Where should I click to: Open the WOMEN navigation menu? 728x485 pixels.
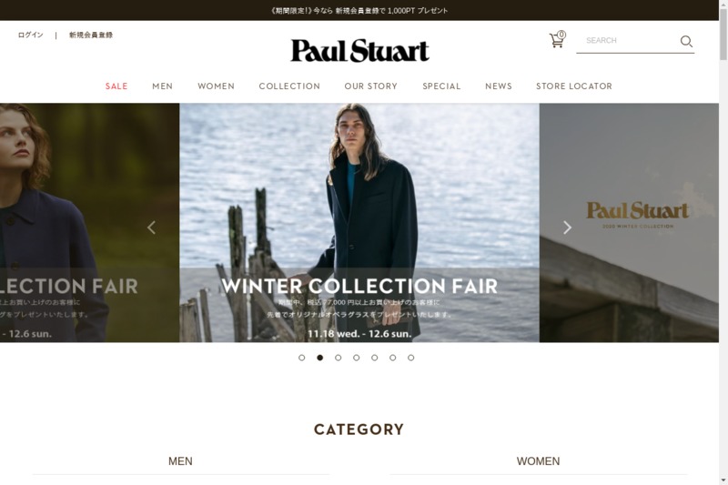pos(217,86)
